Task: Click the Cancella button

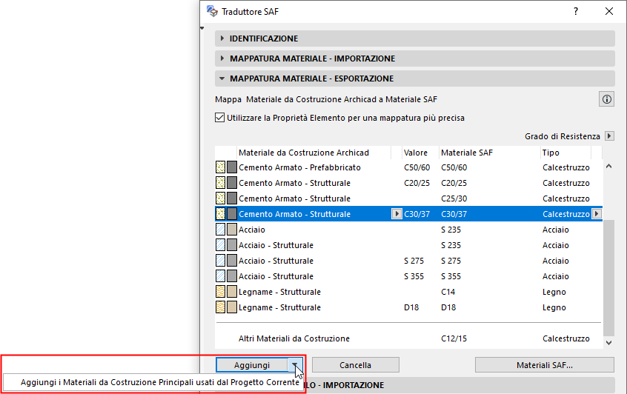Action: point(356,365)
